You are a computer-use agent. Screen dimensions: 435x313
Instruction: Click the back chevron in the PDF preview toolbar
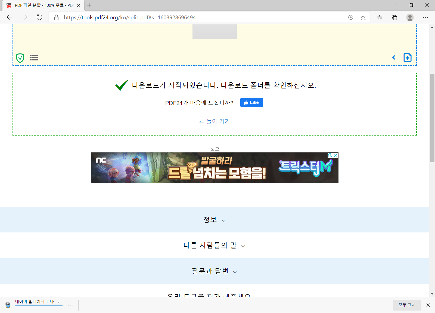(x=394, y=57)
